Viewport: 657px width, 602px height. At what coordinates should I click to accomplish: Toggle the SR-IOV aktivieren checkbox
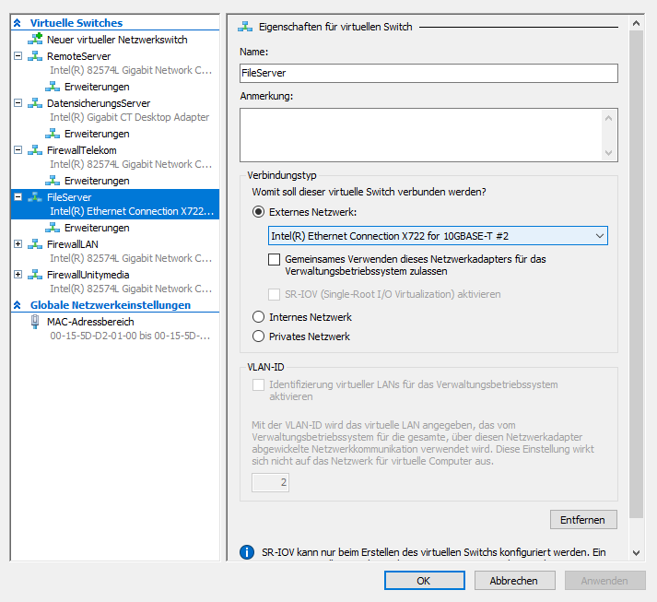pyautogui.click(x=274, y=294)
